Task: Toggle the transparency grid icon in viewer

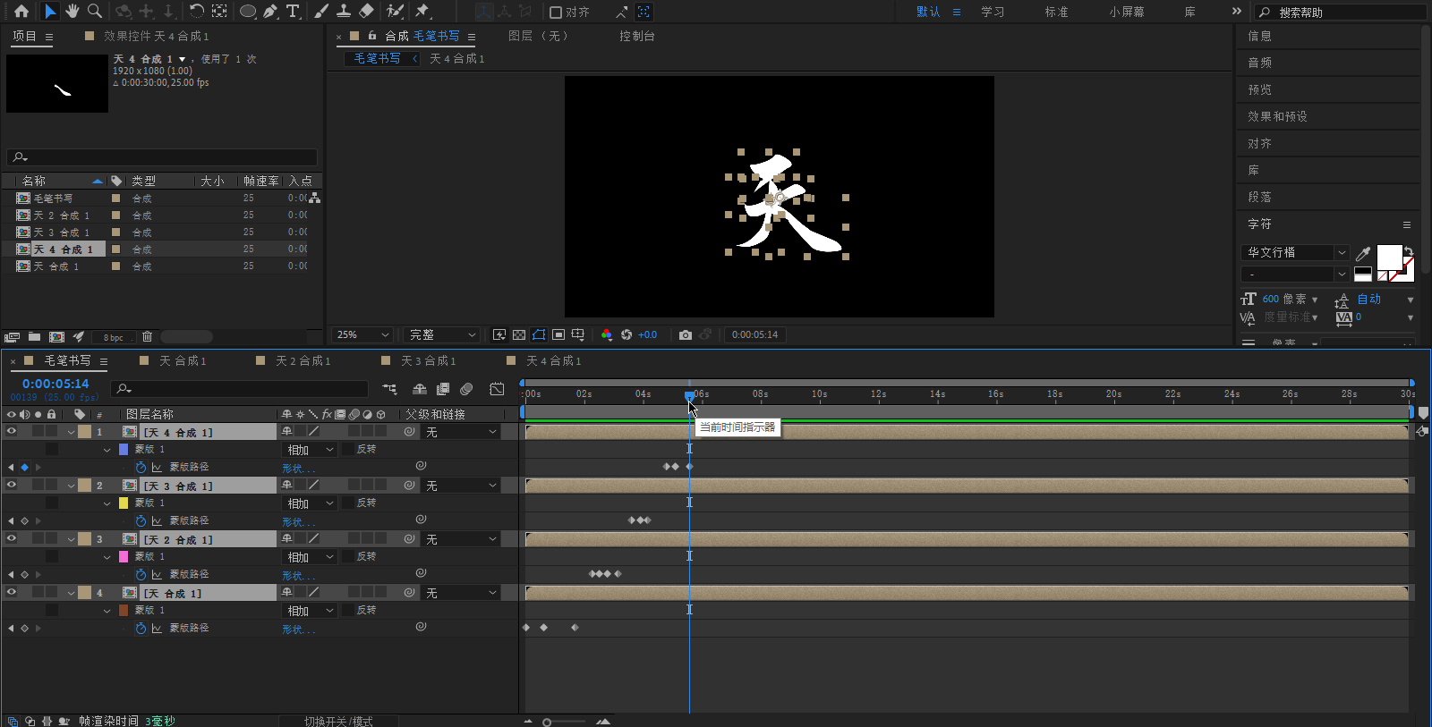Action: point(519,334)
